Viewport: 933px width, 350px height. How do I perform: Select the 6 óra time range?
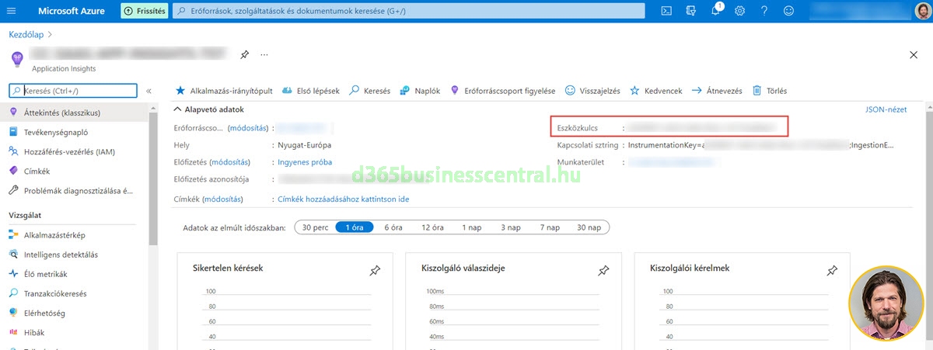[393, 227]
